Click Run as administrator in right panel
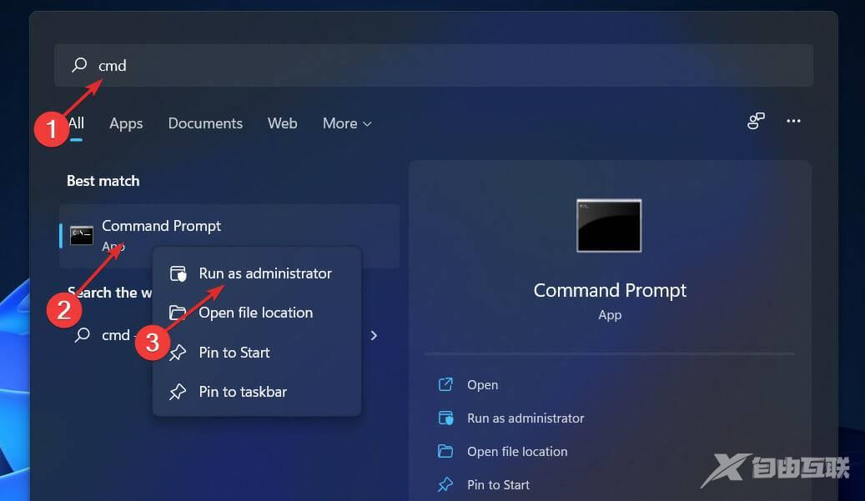 tap(525, 418)
